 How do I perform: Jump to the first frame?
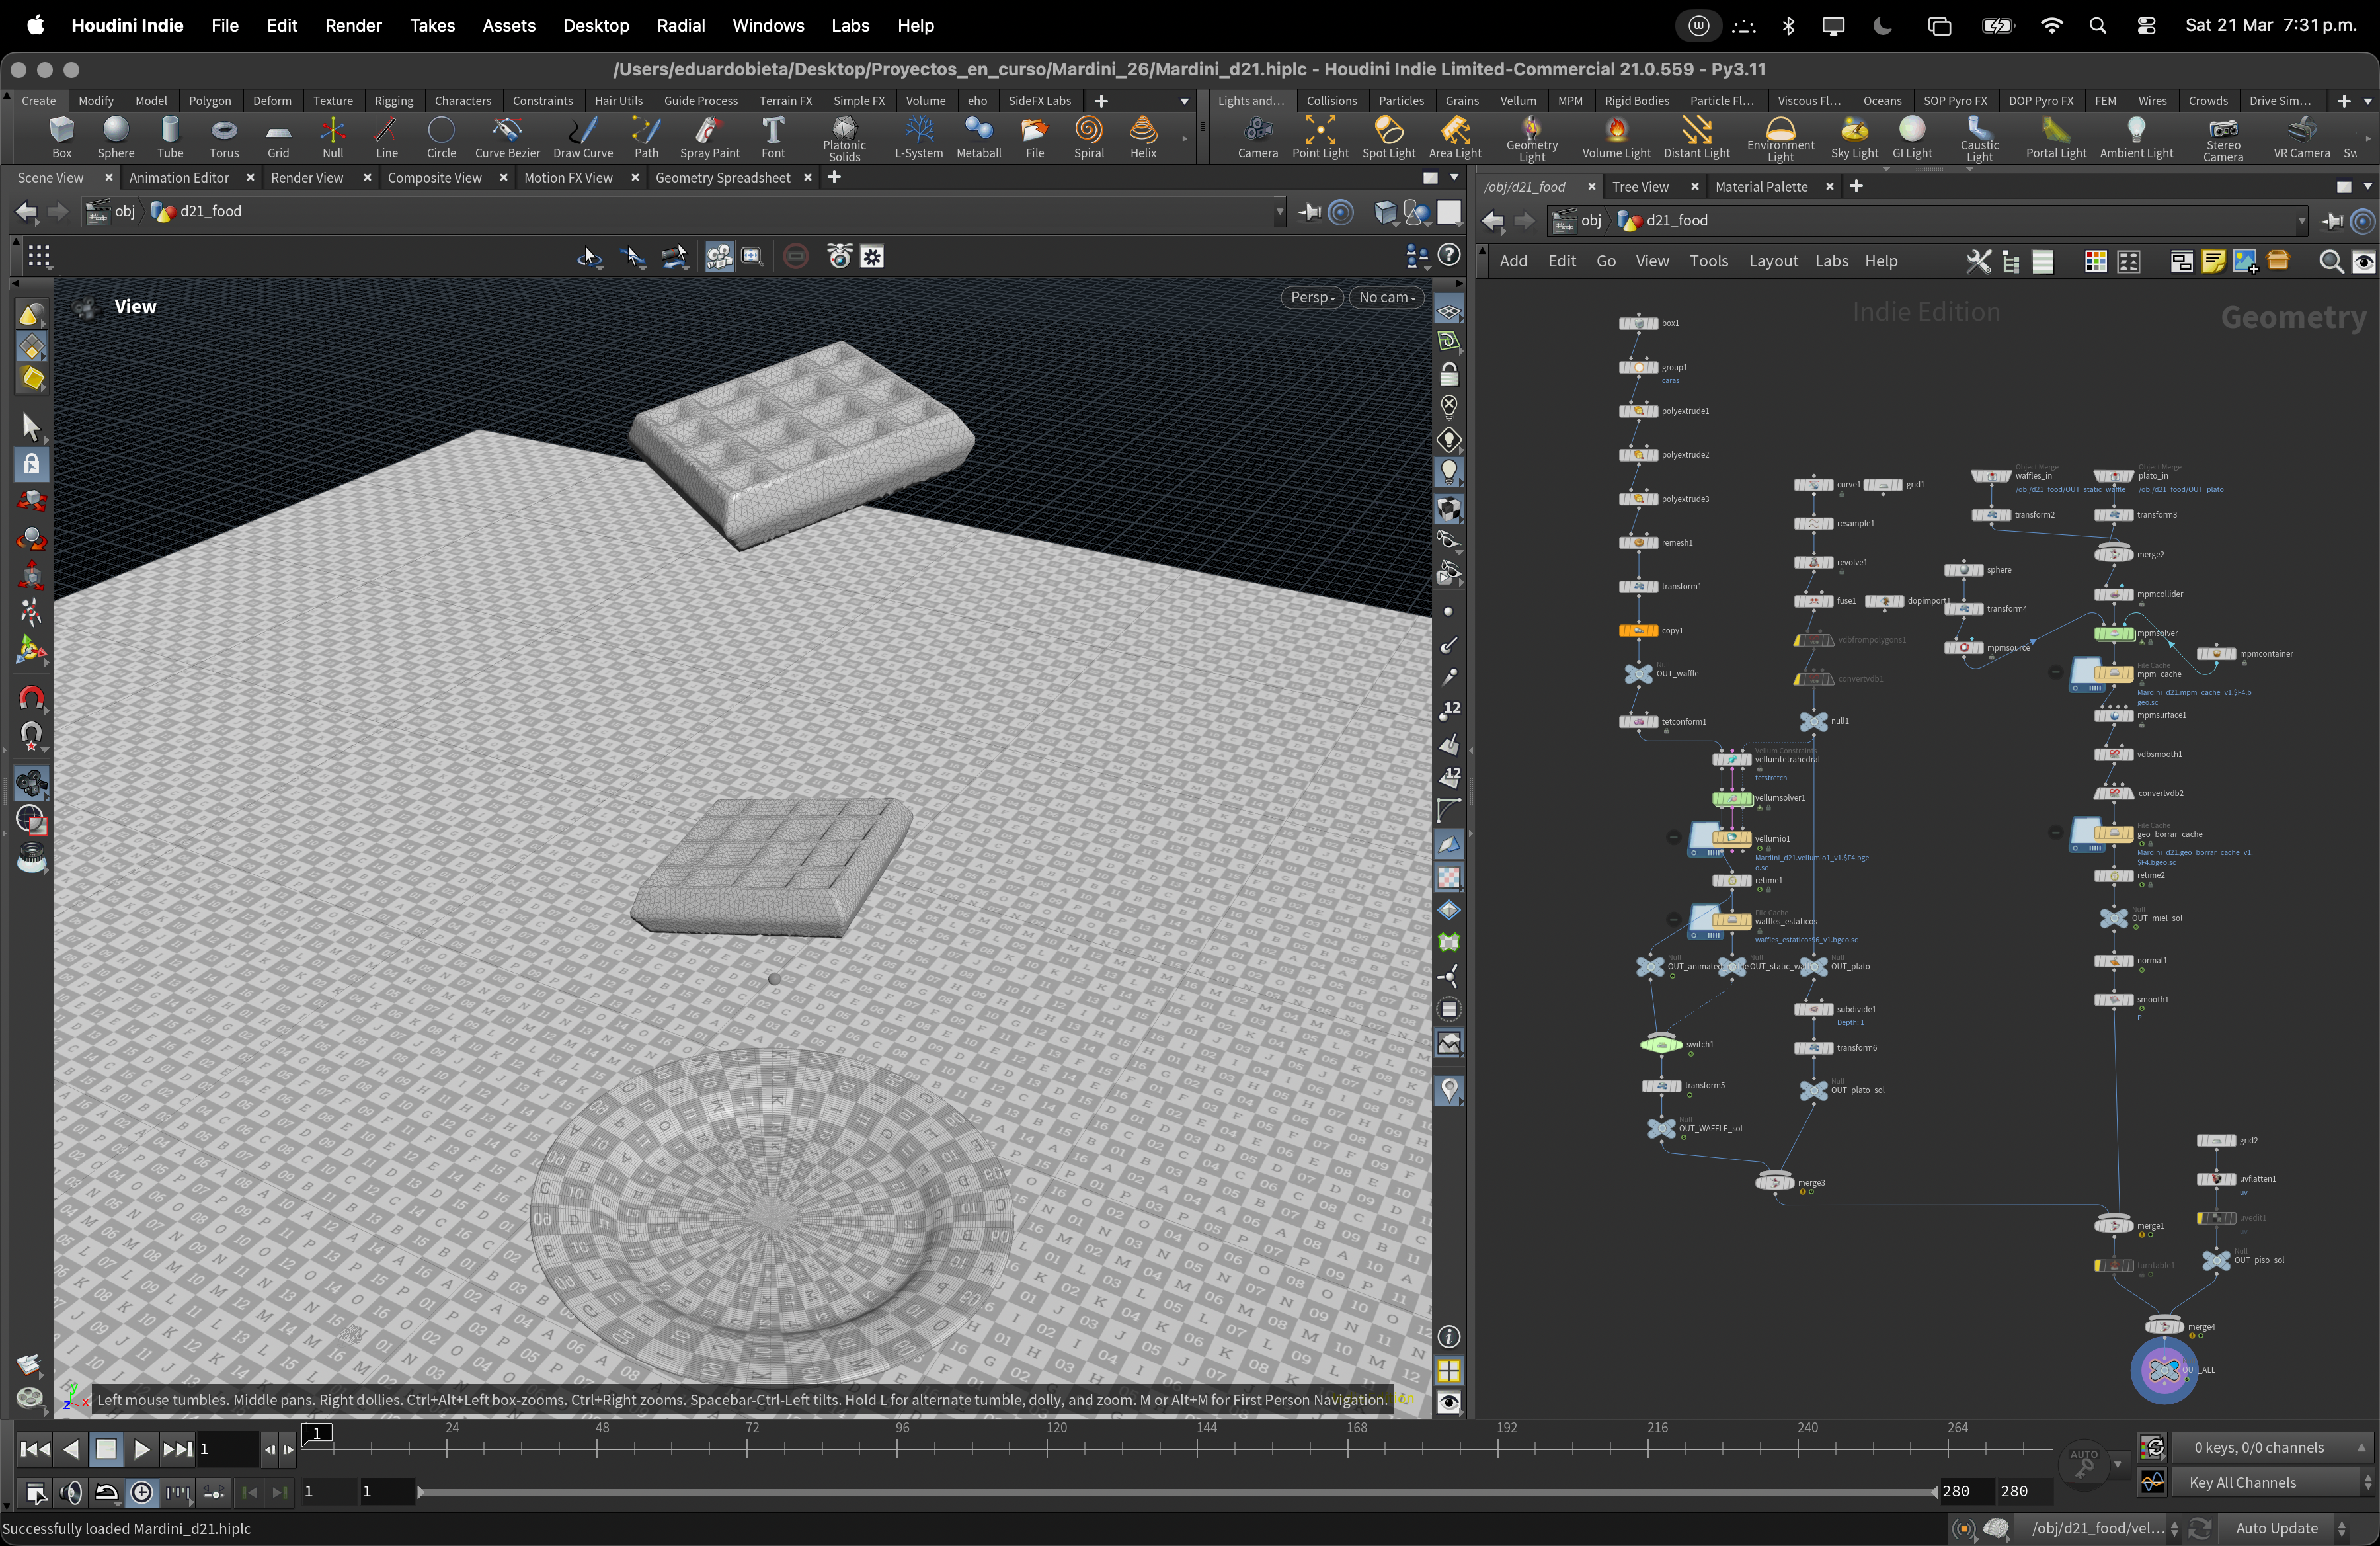coord(34,1449)
